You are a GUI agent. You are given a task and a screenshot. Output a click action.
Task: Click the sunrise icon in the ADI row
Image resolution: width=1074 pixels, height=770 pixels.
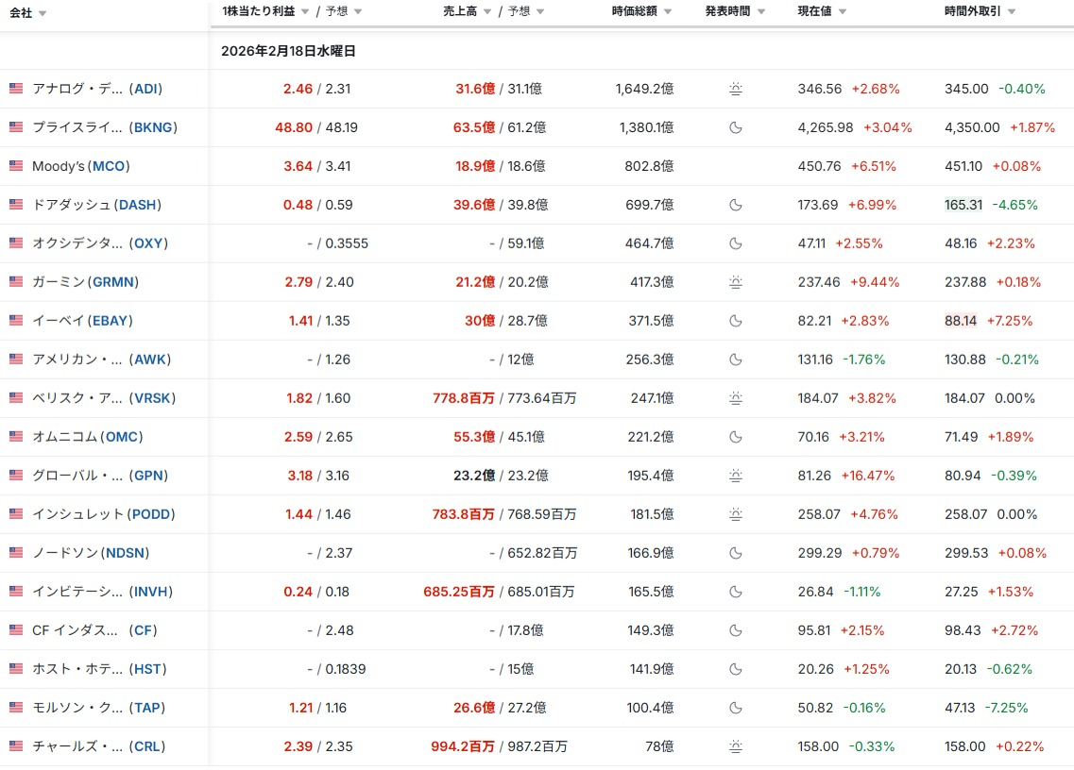click(x=736, y=89)
